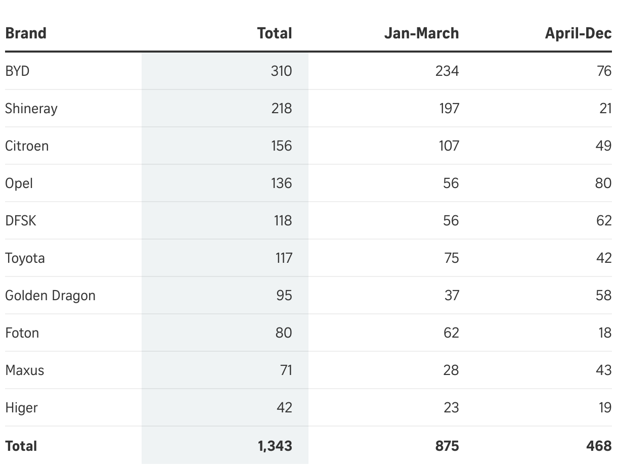Viewport: 617px width, 469px height.
Task: Click the Toyota brand name
Action: [25, 258]
